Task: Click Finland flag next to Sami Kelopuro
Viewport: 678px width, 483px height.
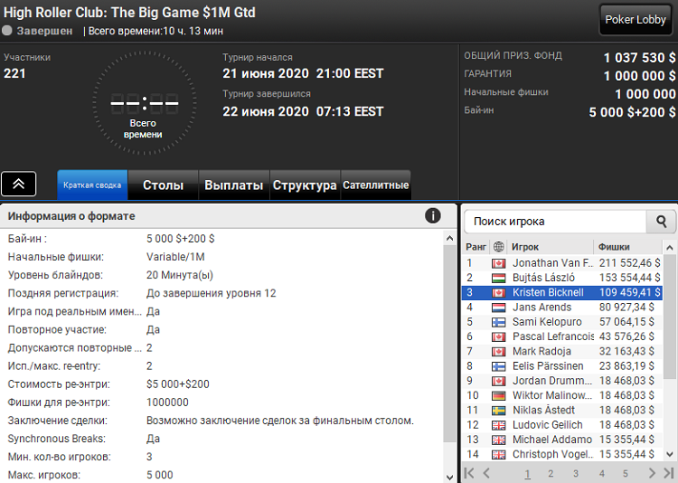Action: pyautogui.click(x=498, y=322)
